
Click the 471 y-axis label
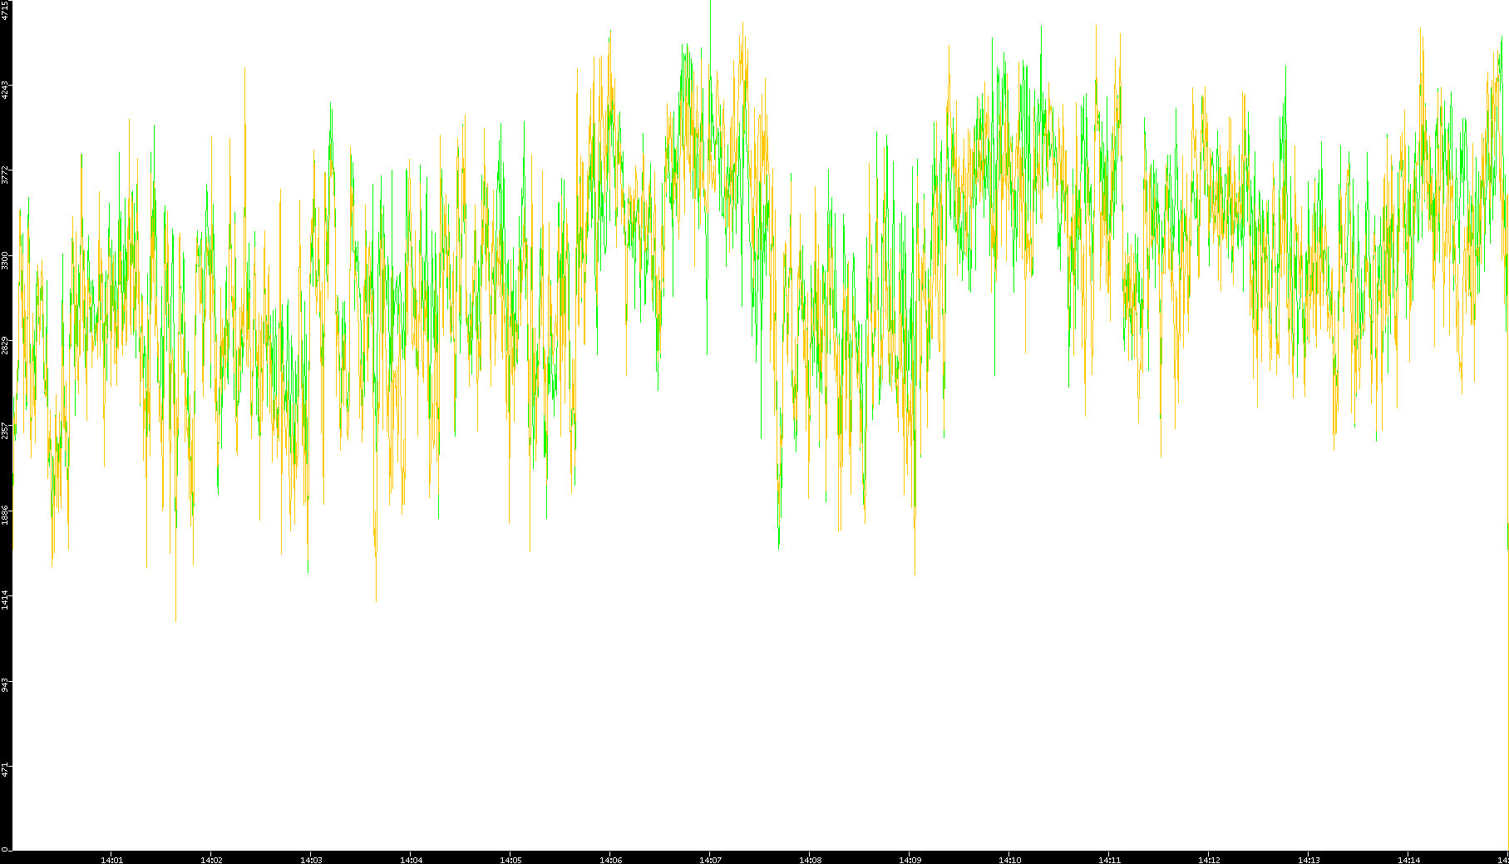click(6, 769)
